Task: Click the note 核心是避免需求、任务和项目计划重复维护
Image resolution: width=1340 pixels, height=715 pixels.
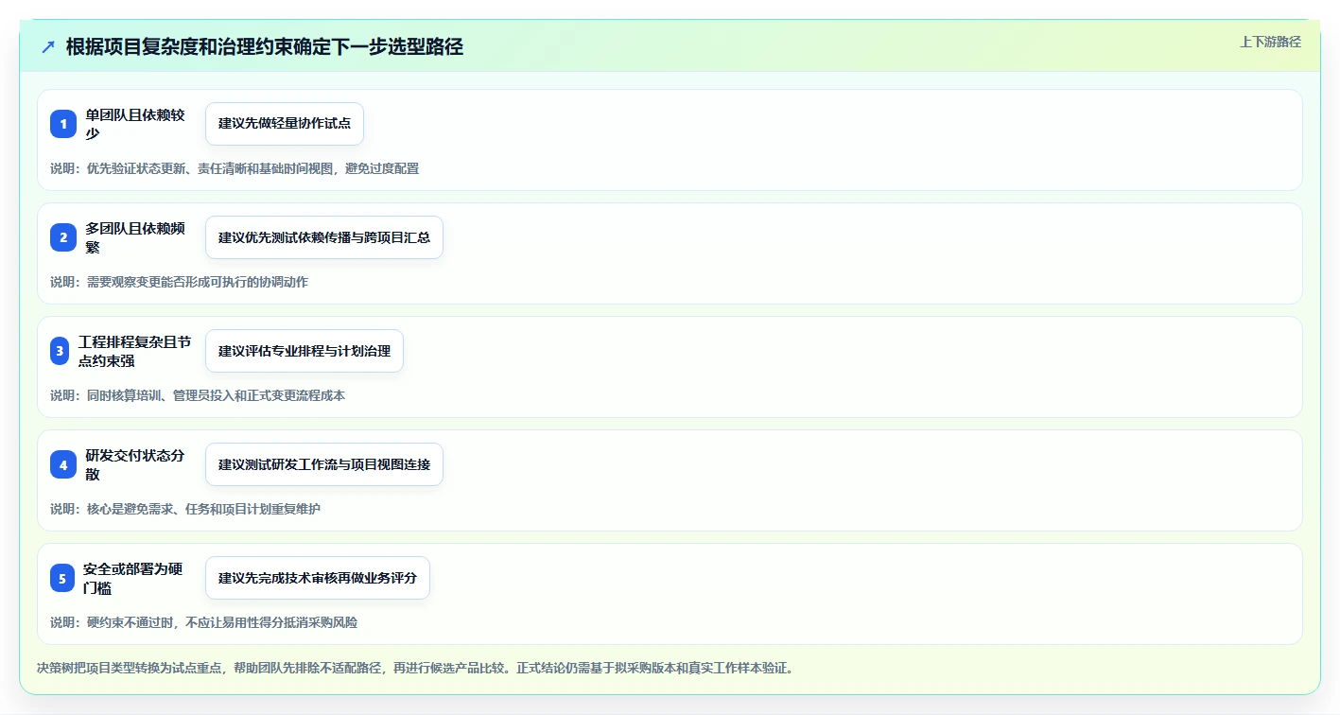Action: coord(185,509)
